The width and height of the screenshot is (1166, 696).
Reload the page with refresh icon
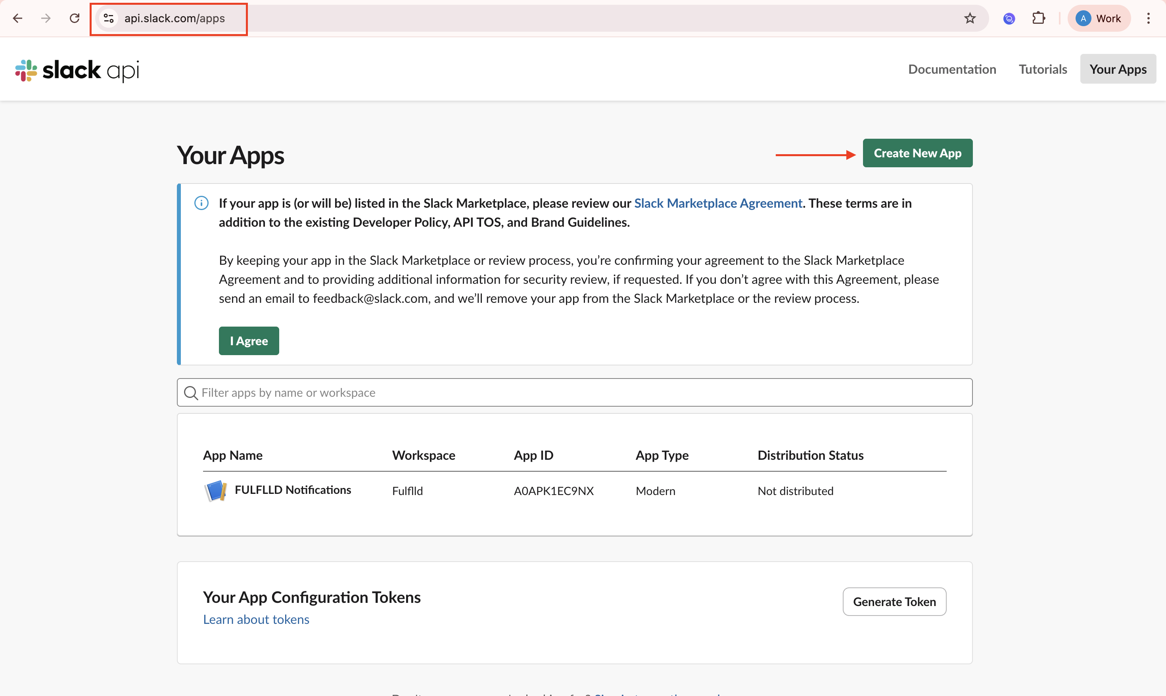[75, 18]
